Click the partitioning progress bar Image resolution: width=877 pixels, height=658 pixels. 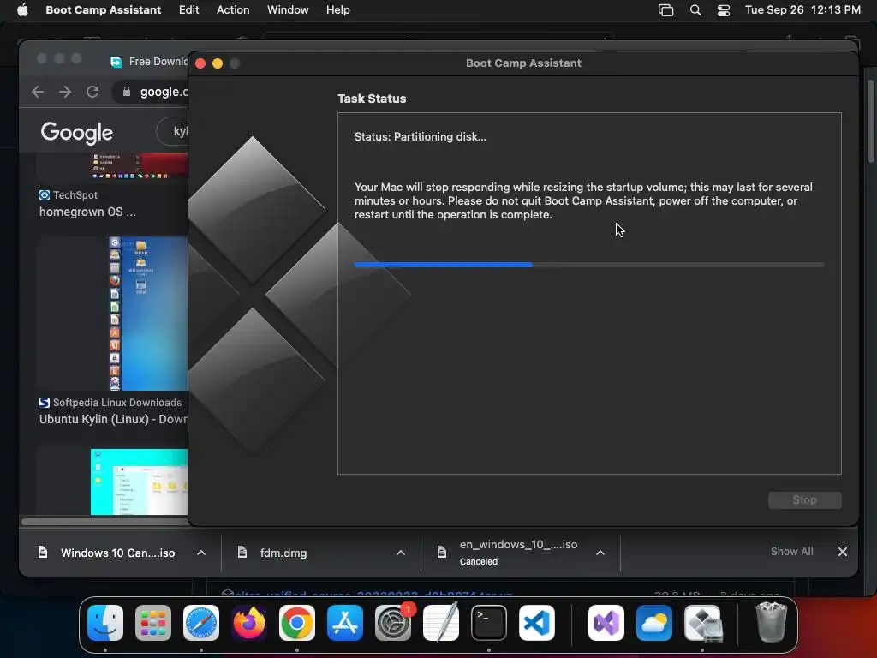pos(589,265)
